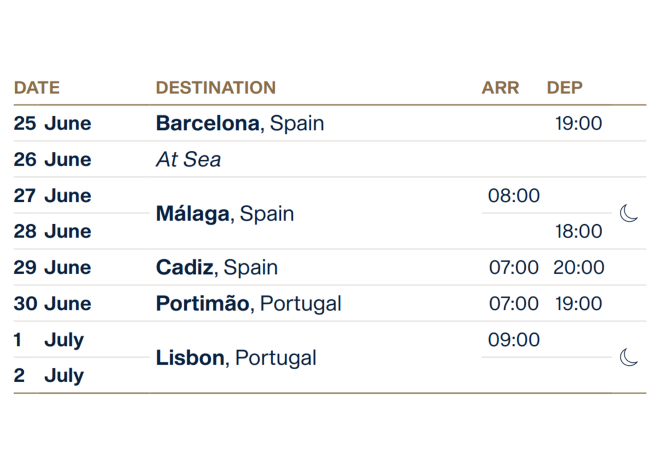This screenshot has width=655, height=464.
Task: Click Barcelona's 19:00 departure time
Action: click(579, 123)
